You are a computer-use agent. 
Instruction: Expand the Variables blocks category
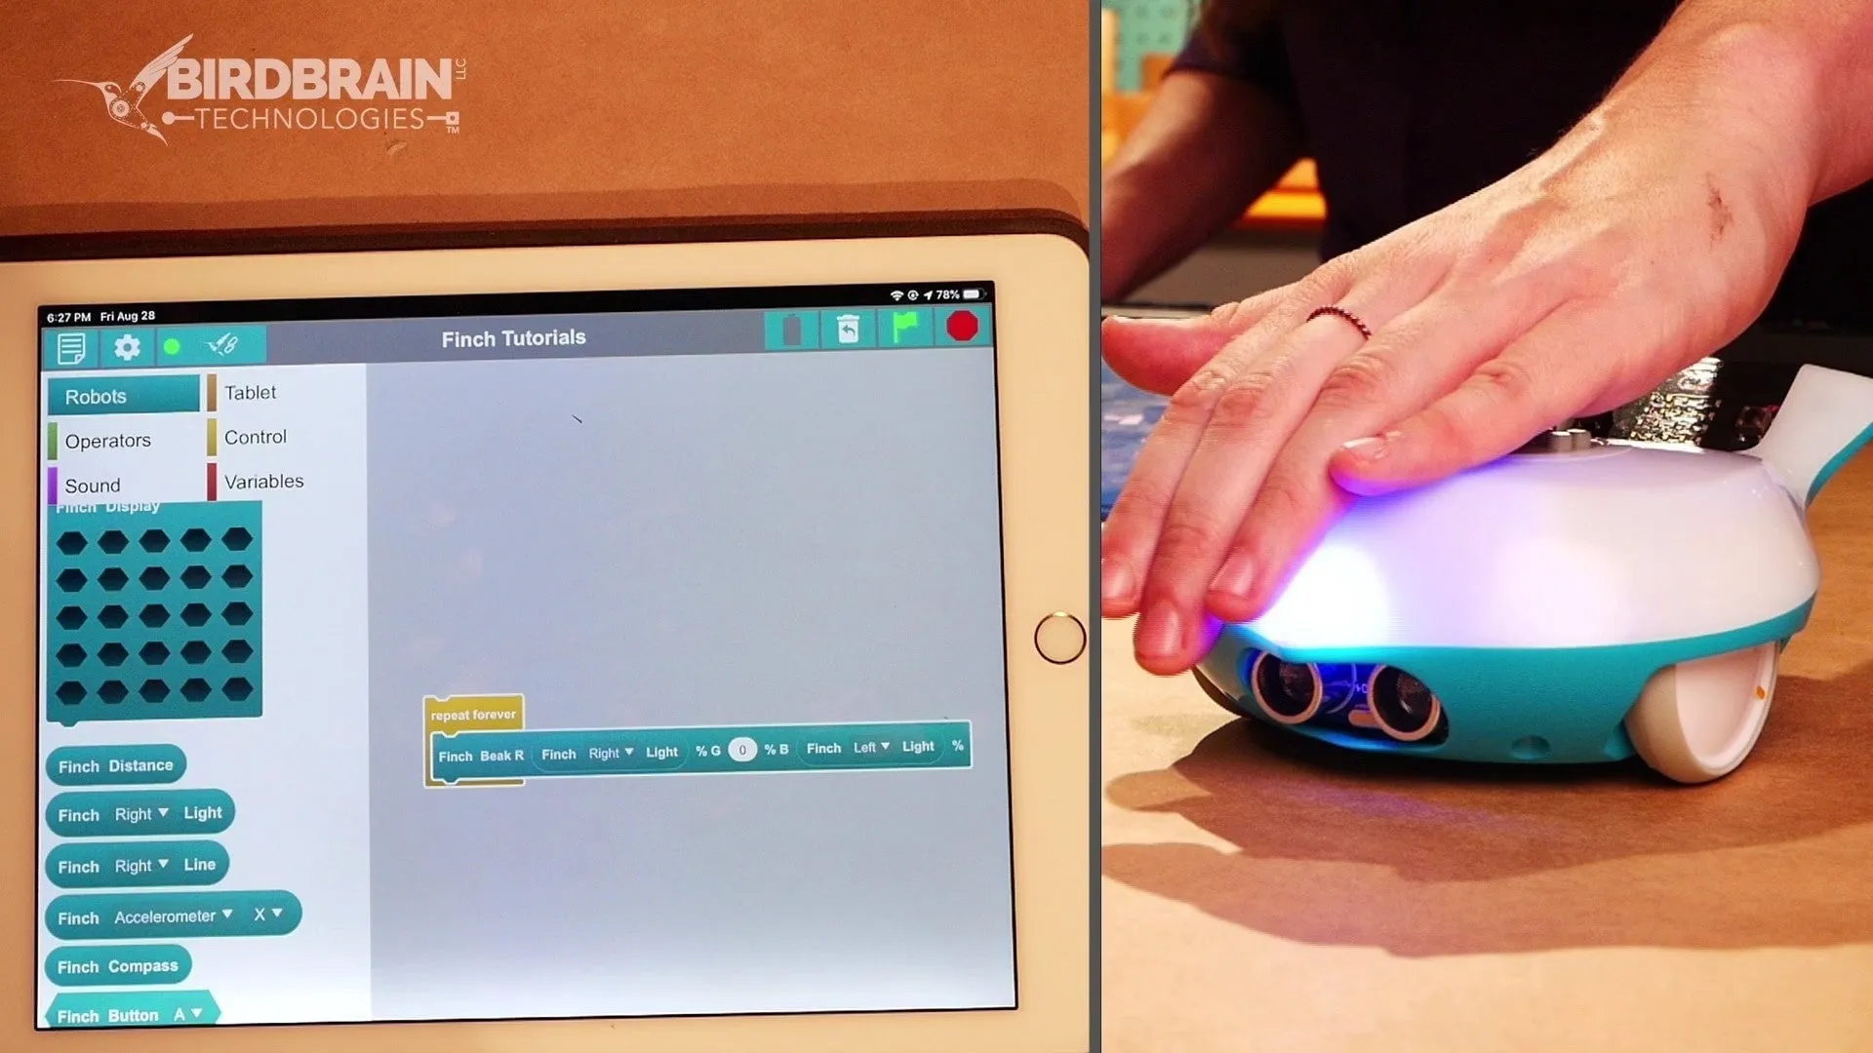262,480
